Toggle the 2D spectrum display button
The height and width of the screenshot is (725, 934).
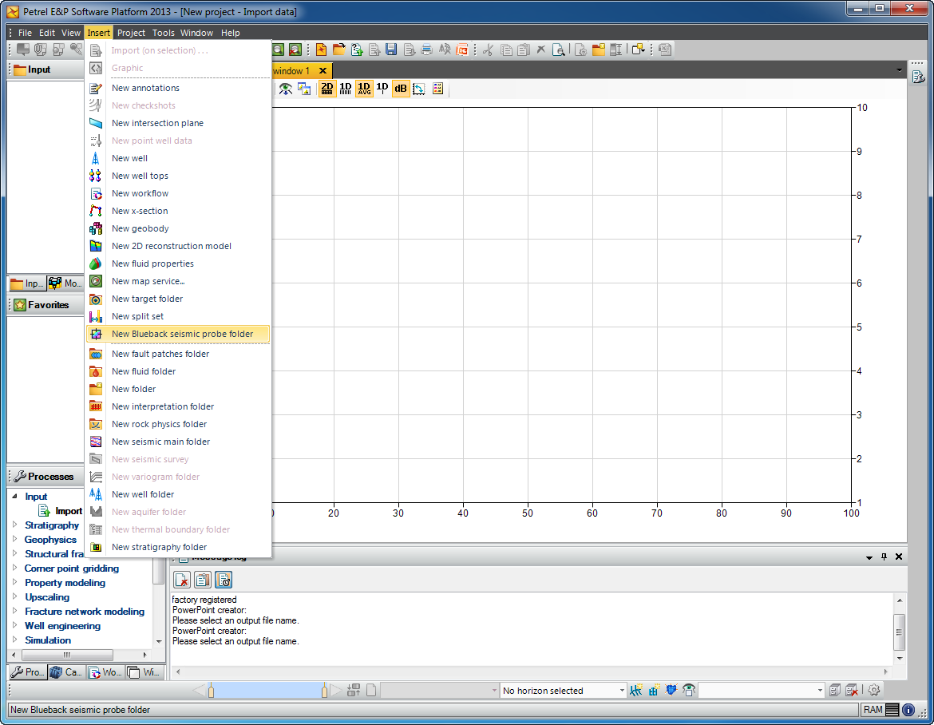coord(327,89)
